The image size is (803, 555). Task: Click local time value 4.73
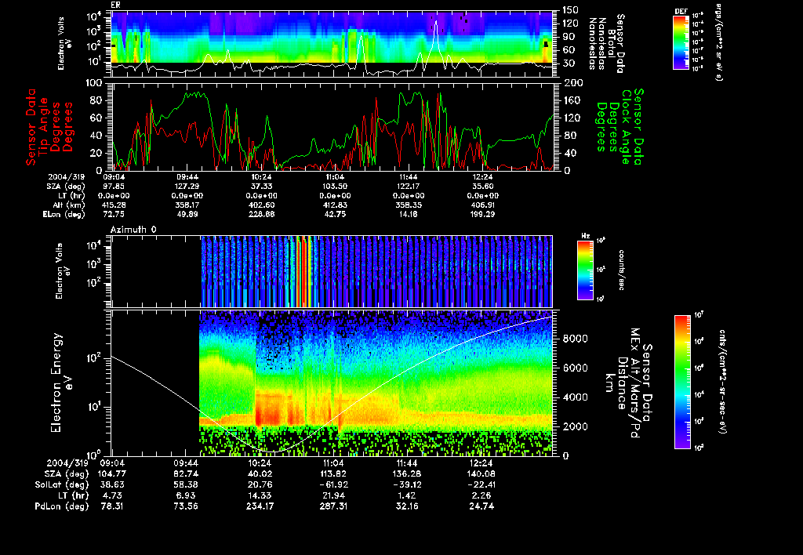click(x=111, y=495)
